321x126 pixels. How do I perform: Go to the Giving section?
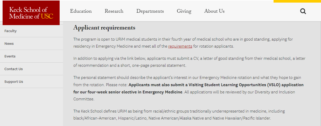[184, 11]
